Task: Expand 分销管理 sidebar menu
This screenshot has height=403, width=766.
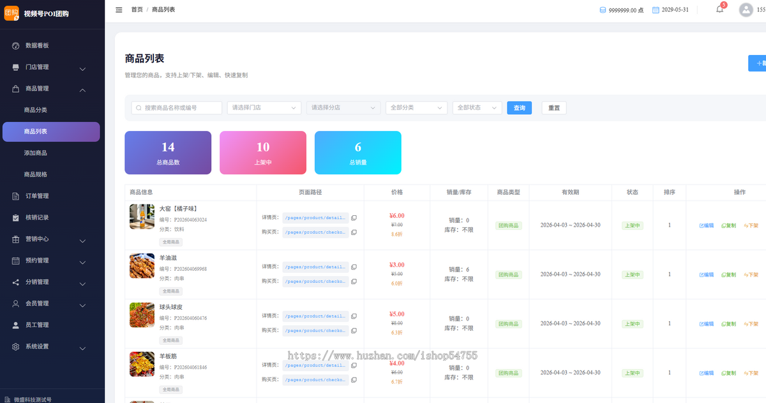Action: click(52, 282)
